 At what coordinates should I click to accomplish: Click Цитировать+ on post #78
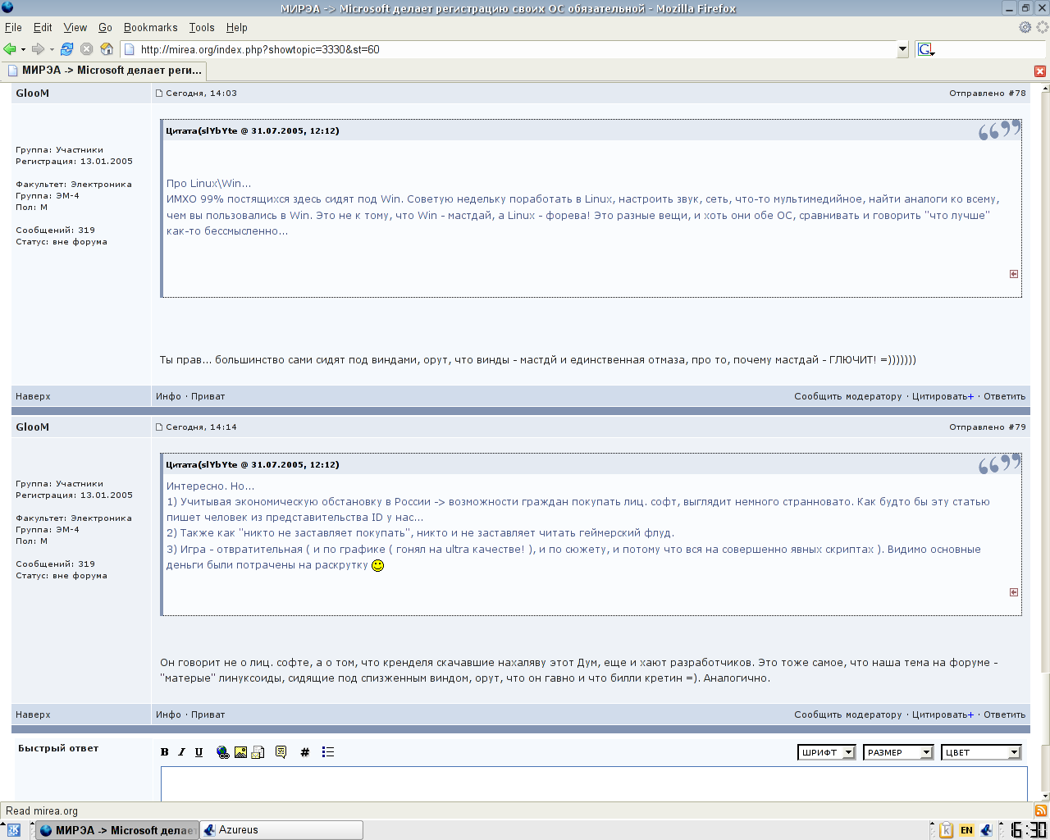(943, 396)
